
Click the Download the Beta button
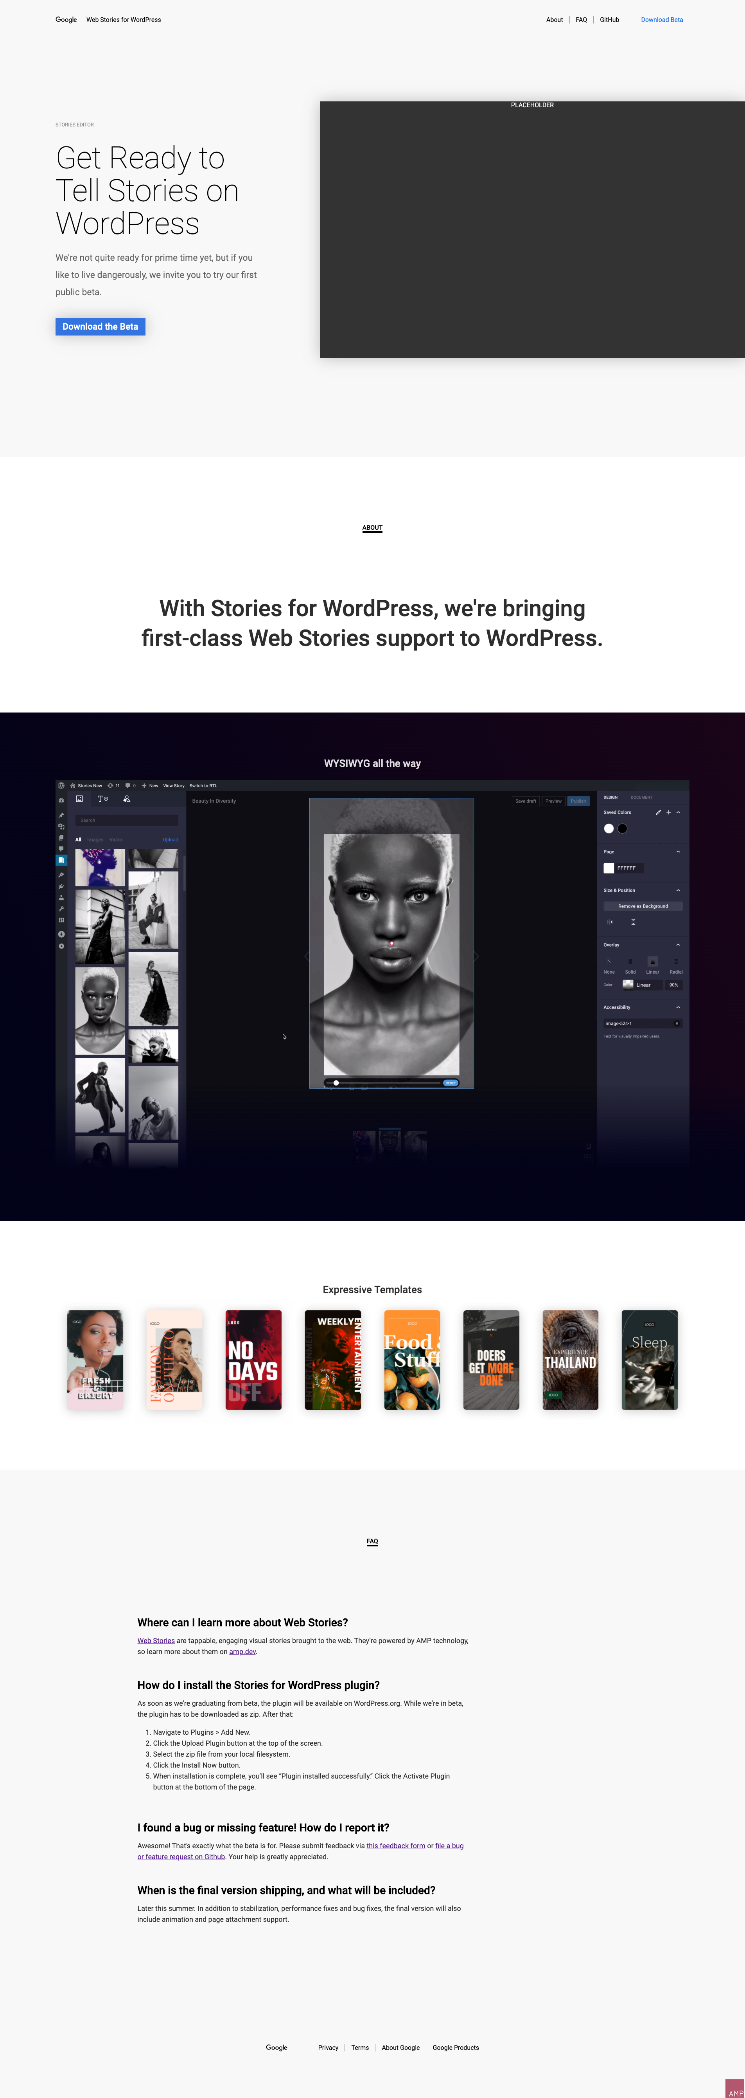coord(100,327)
